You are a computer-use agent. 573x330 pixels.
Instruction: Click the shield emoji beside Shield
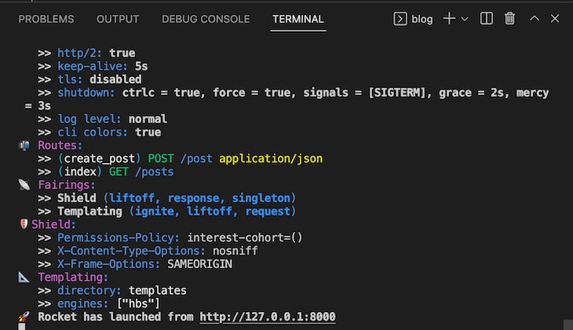24,223
